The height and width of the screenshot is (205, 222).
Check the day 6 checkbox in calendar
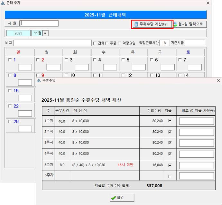pyautogui.click(x=152, y=60)
